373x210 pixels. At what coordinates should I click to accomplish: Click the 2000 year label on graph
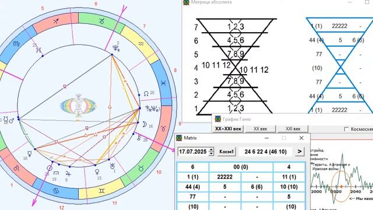click(316, 192)
